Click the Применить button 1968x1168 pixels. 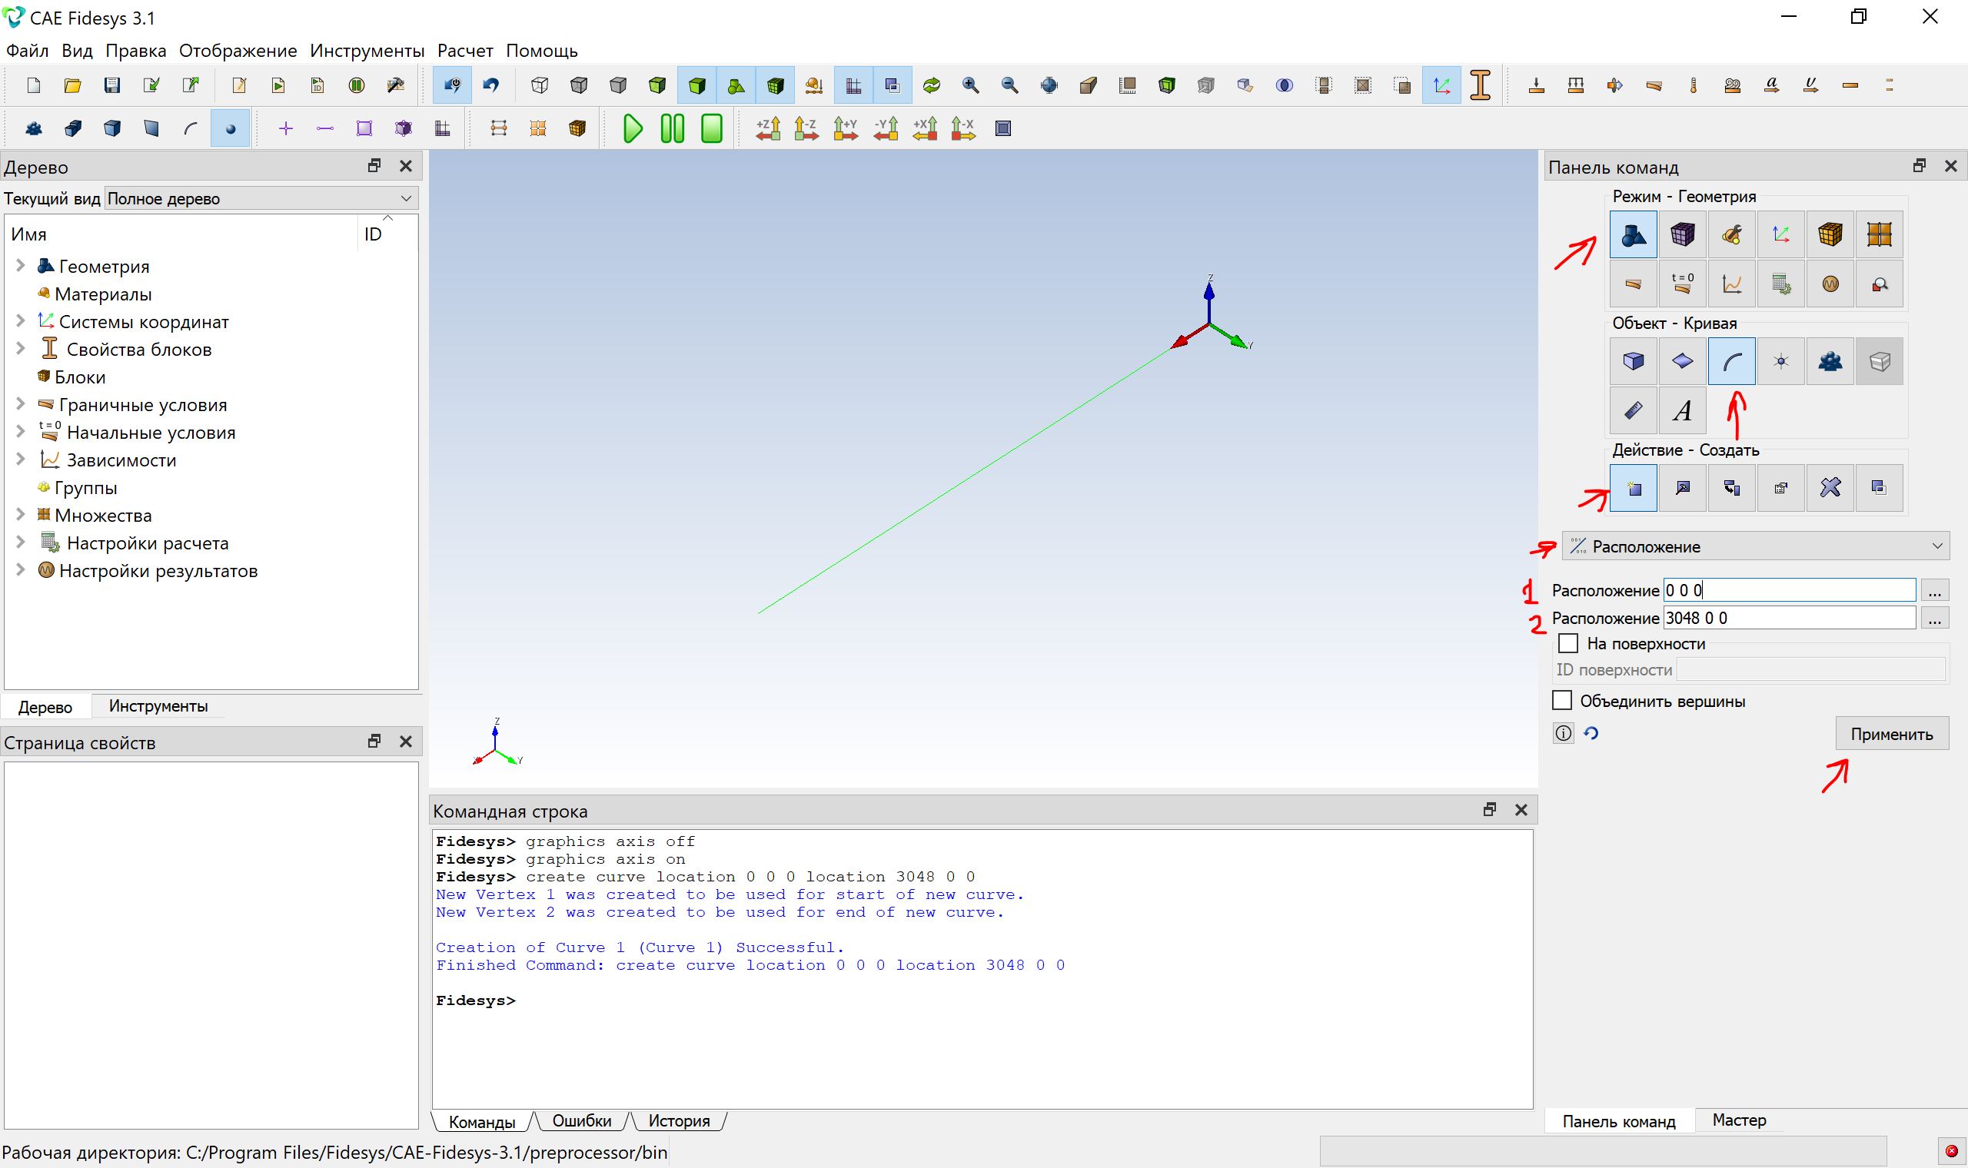[x=1892, y=734]
